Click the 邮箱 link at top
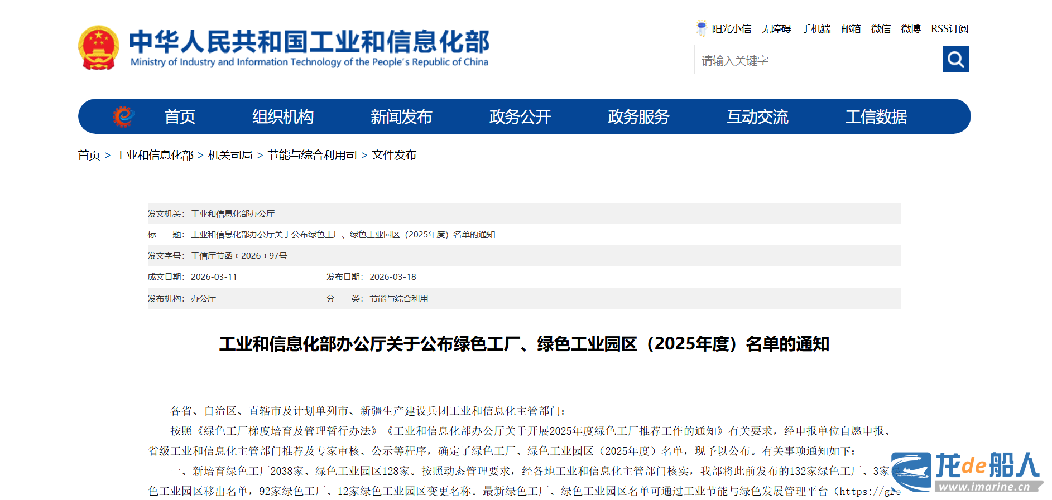The width and height of the screenshot is (1052, 500). [x=851, y=29]
